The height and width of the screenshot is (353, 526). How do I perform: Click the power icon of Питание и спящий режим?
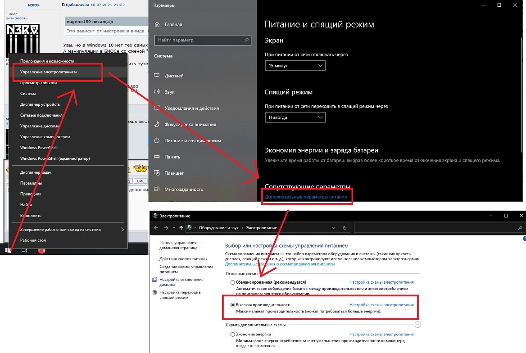tap(157, 140)
